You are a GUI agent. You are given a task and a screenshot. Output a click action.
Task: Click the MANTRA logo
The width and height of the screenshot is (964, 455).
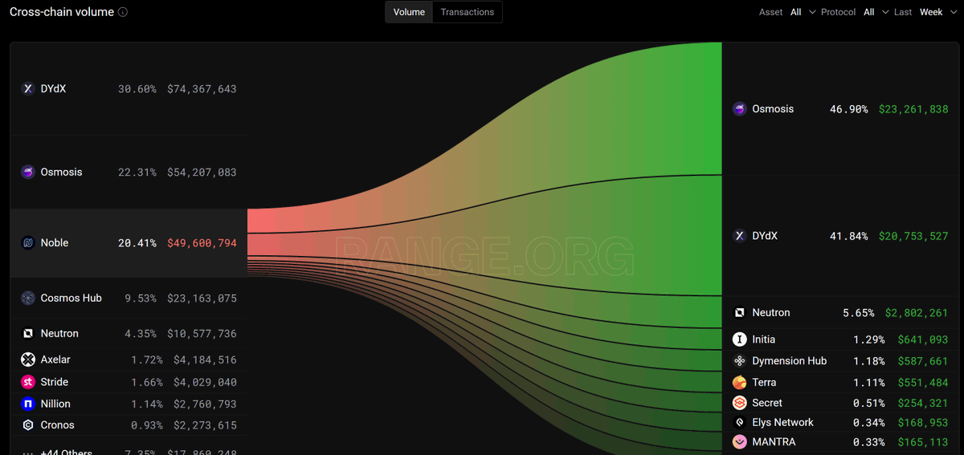click(x=740, y=442)
